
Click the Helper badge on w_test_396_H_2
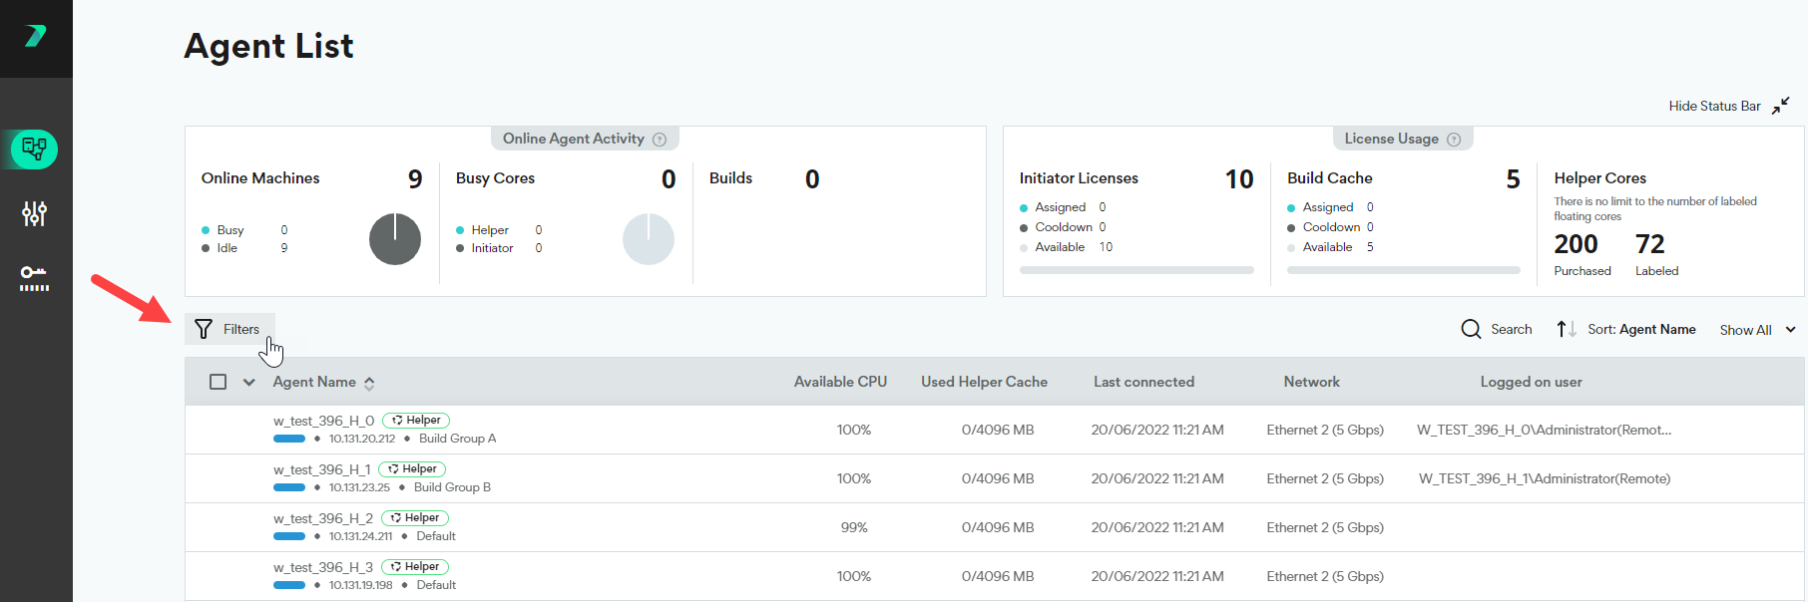(415, 518)
